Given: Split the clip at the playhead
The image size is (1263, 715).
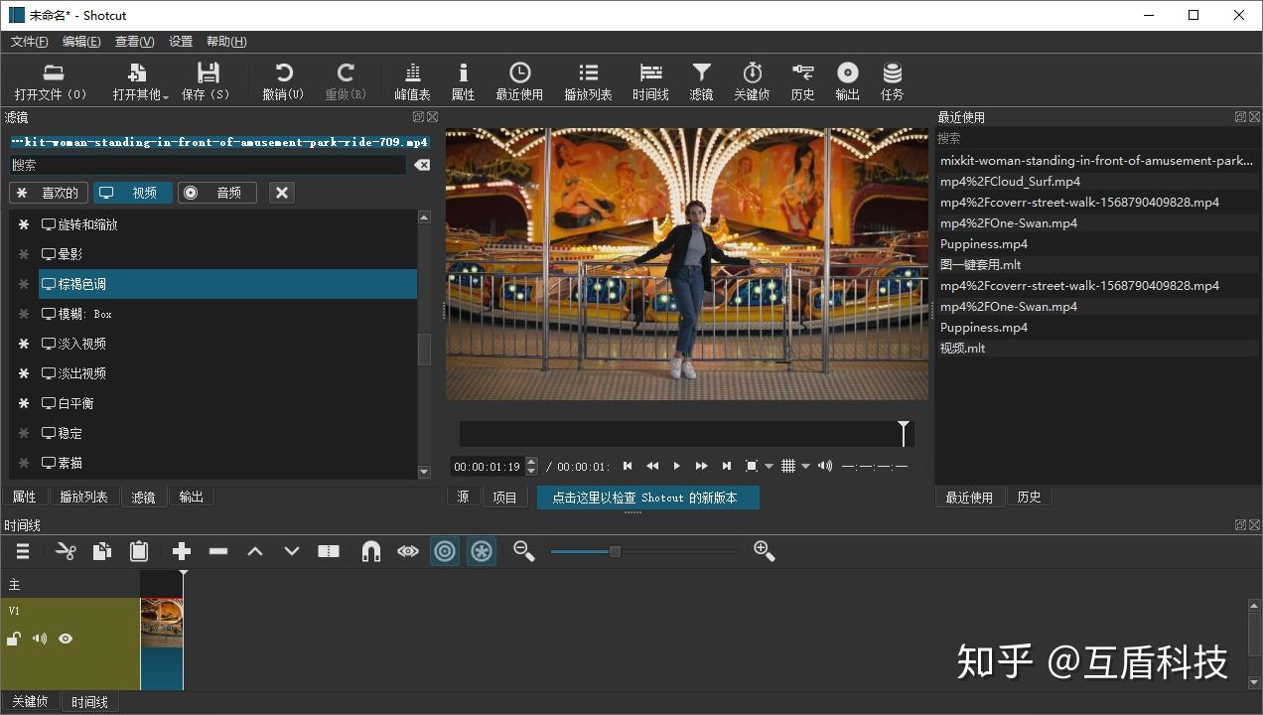Looking at the screenshot, I should pyautogui.click(x=329, y=551).
